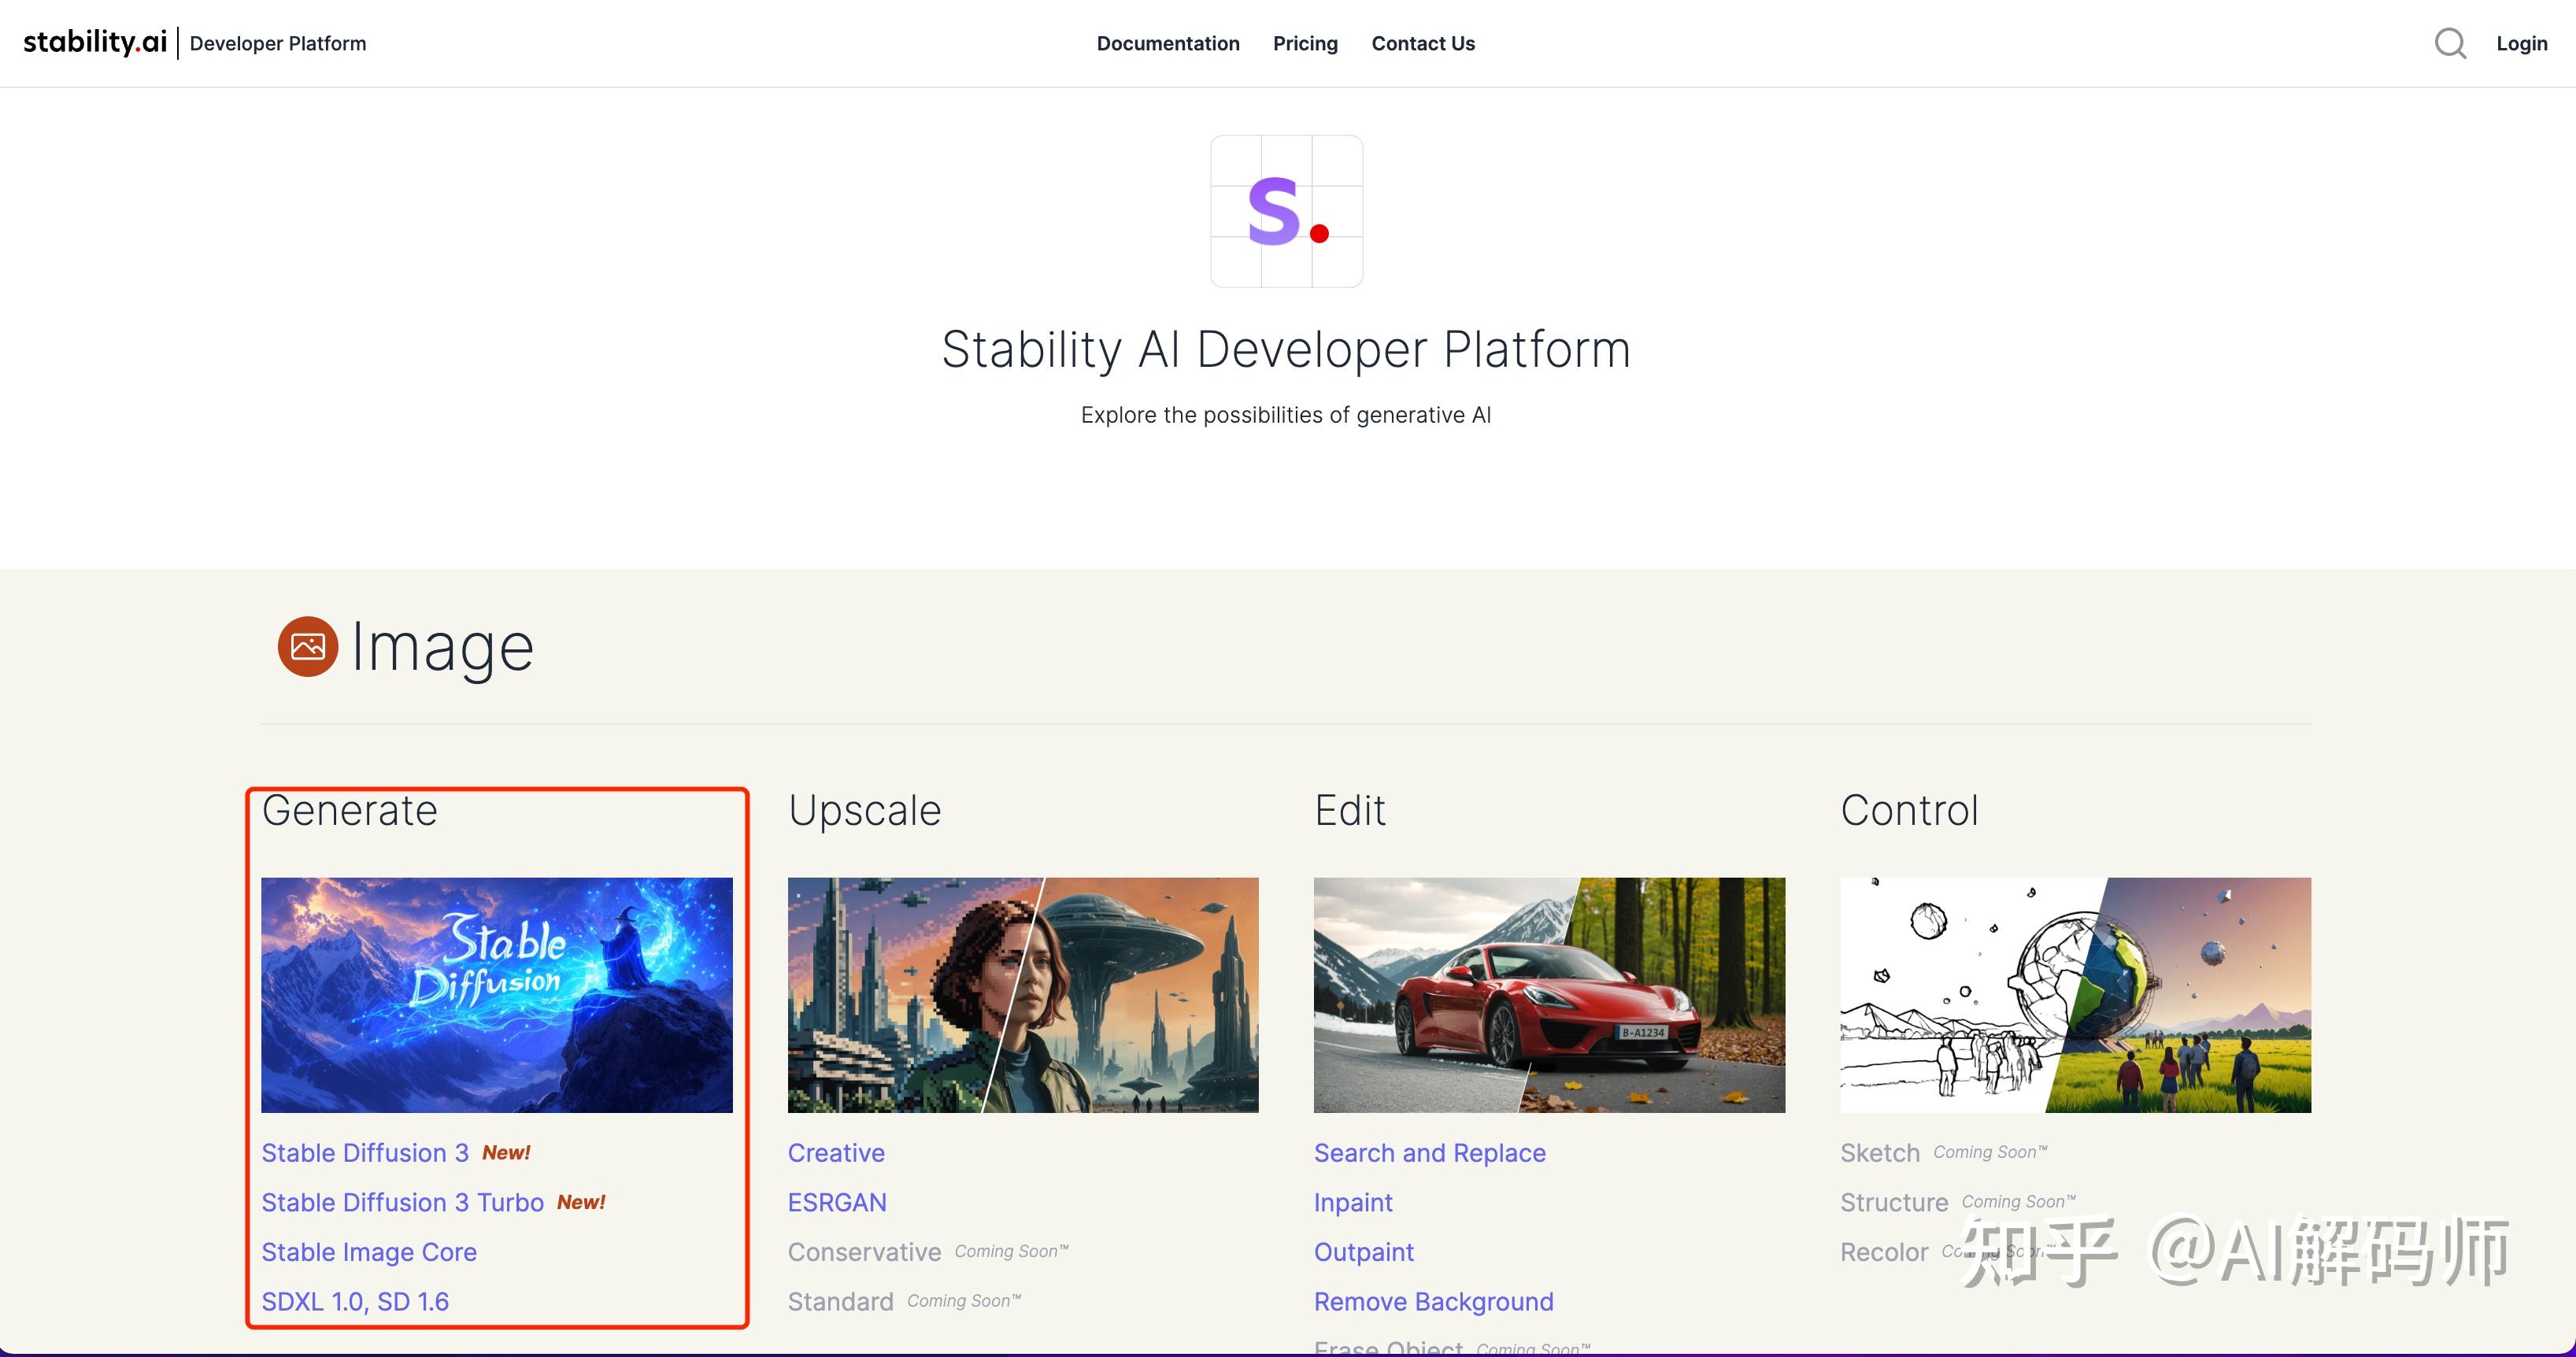Click the Stable Diffusion thumbnail under Generate

(x=497, y=996)
